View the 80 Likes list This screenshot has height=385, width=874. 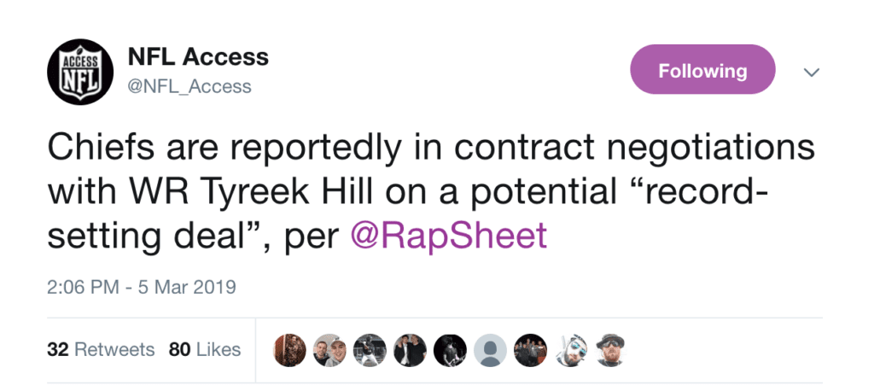[x=205, y=350]
